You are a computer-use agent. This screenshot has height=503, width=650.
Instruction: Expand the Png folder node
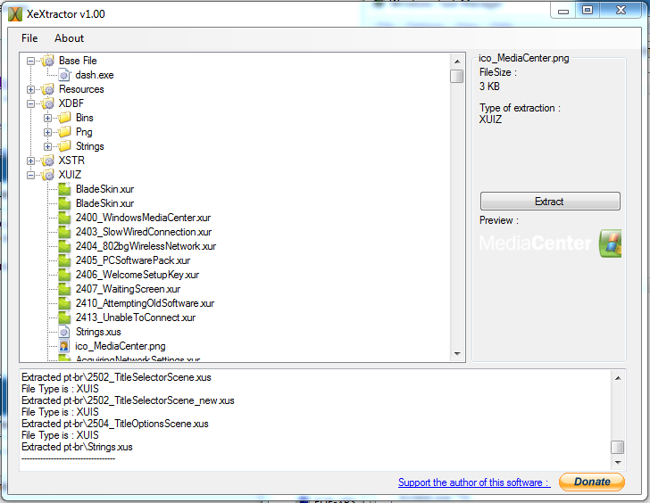47,132
